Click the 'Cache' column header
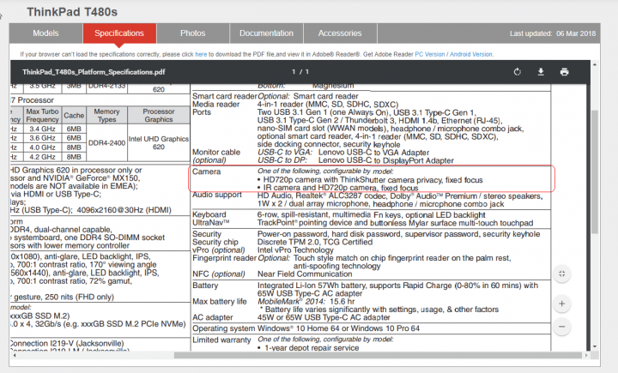The width and height of the screenshot is (618, 373). tap(74, 116)
